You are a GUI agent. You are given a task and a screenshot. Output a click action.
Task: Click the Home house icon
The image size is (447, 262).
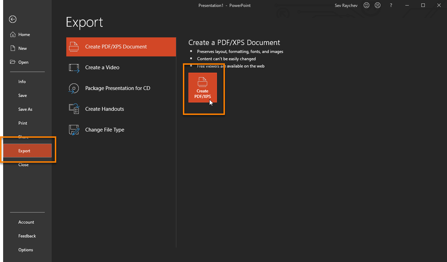click(x=13, y=35)
